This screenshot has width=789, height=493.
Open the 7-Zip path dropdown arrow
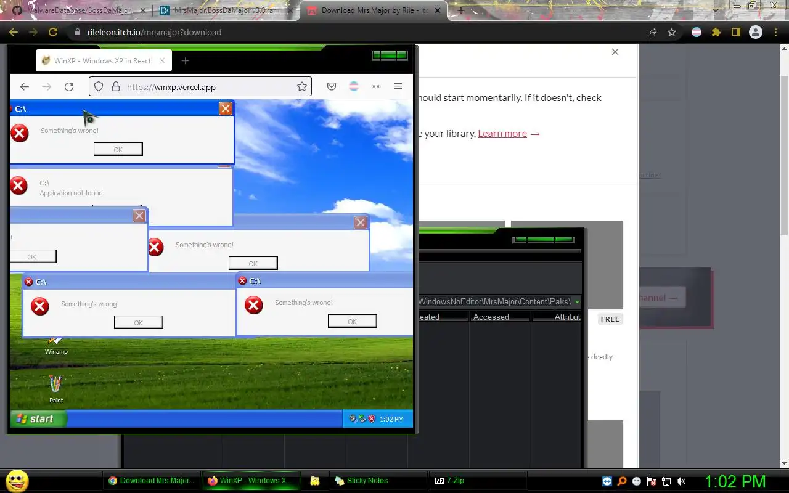click(x=577, y=302)
